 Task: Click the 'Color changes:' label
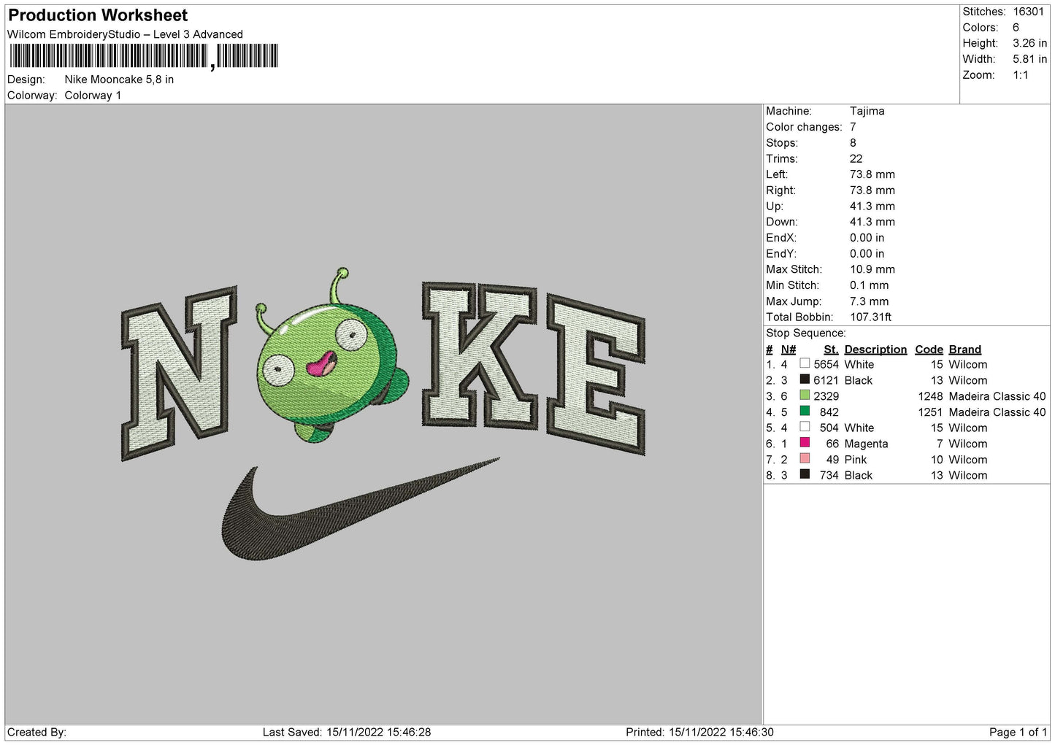tap(804, 127)
